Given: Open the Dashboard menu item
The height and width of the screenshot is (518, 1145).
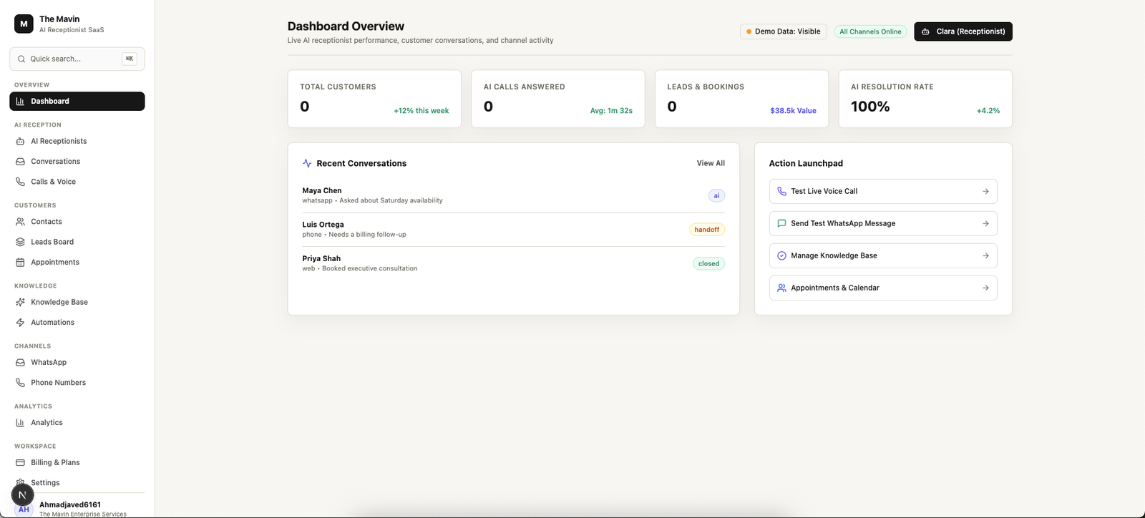Looking at the screenshot, I should click(x=77, y=102).
